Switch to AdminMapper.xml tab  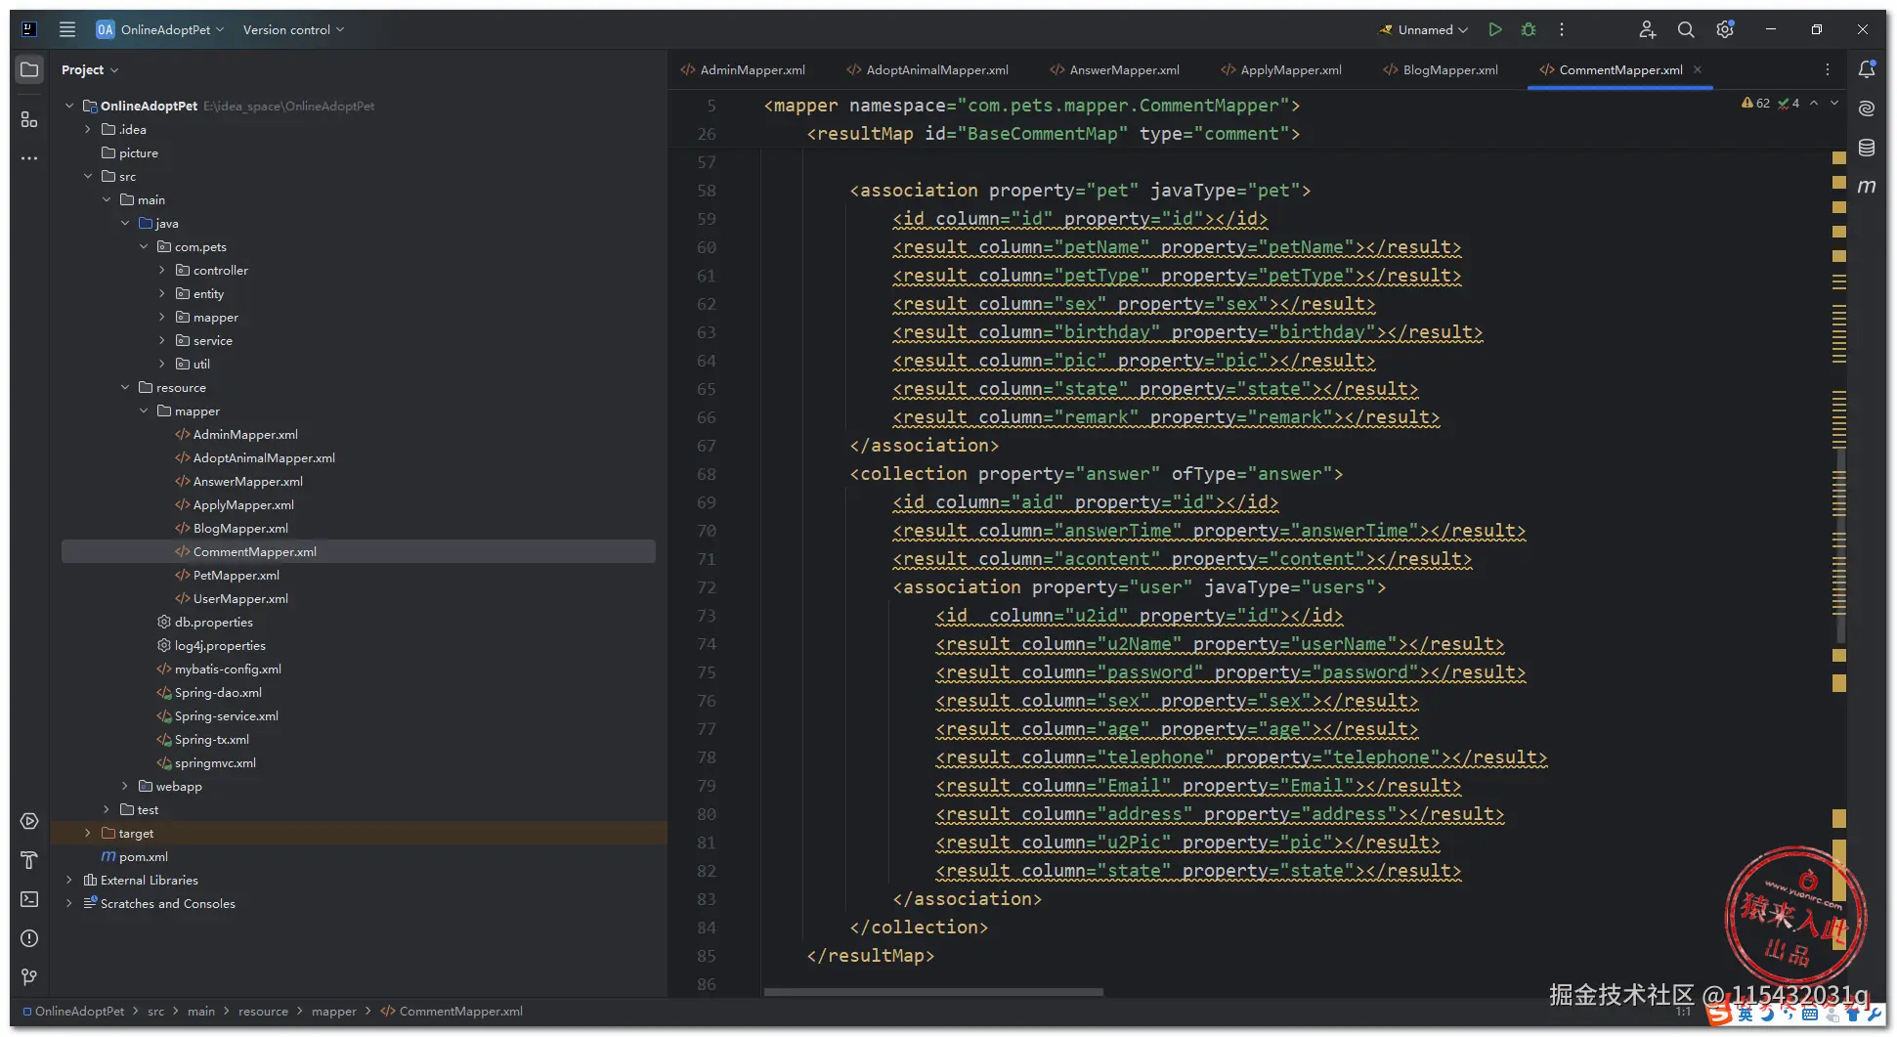(744, 69)
